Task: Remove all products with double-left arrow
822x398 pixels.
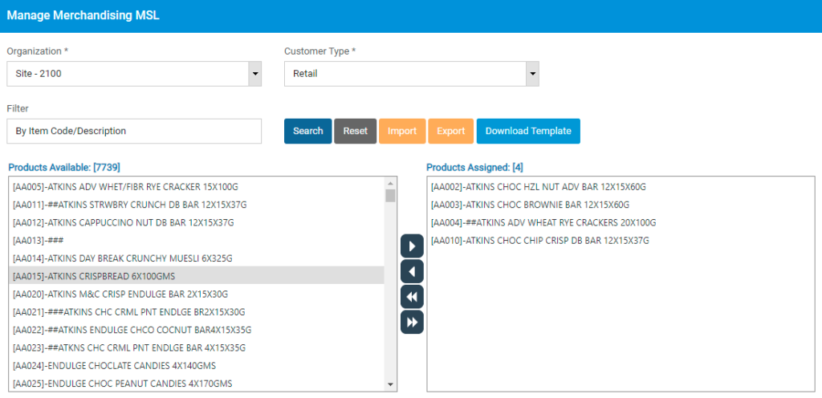Action: (412, 297)
